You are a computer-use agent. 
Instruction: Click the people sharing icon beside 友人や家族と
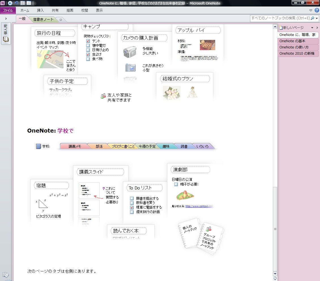pos(103,96)
